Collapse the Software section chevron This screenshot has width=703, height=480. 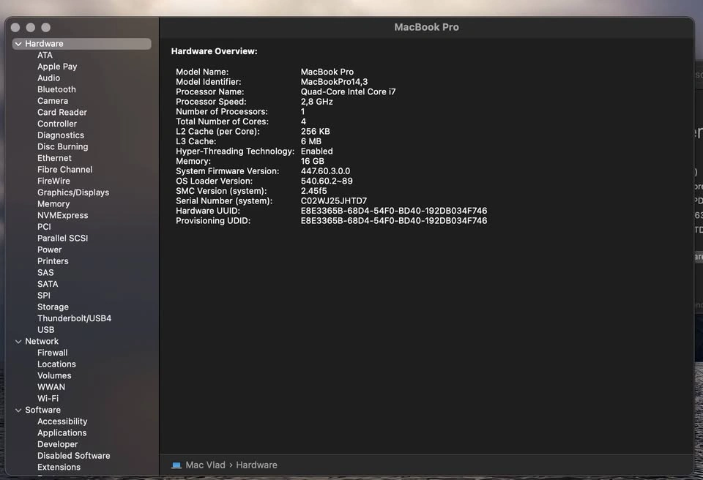point(18,410)
